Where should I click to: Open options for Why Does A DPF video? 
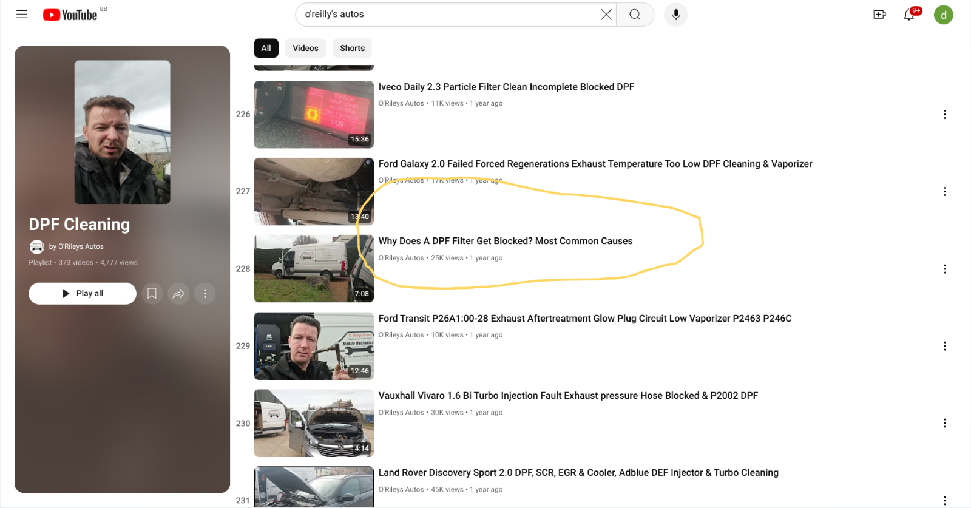(x=944, y=269)
